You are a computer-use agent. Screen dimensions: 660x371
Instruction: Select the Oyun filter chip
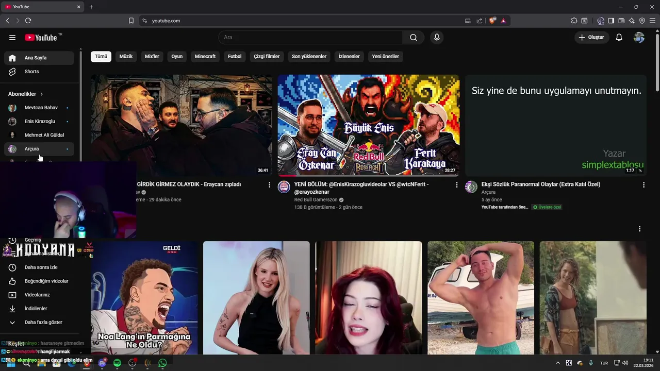click(177, 56)
